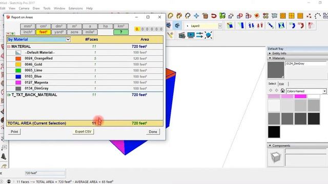The image size is (328, 184).
Task: Open the 'by Material' grouping dropdown
Action: pos(39,39)
